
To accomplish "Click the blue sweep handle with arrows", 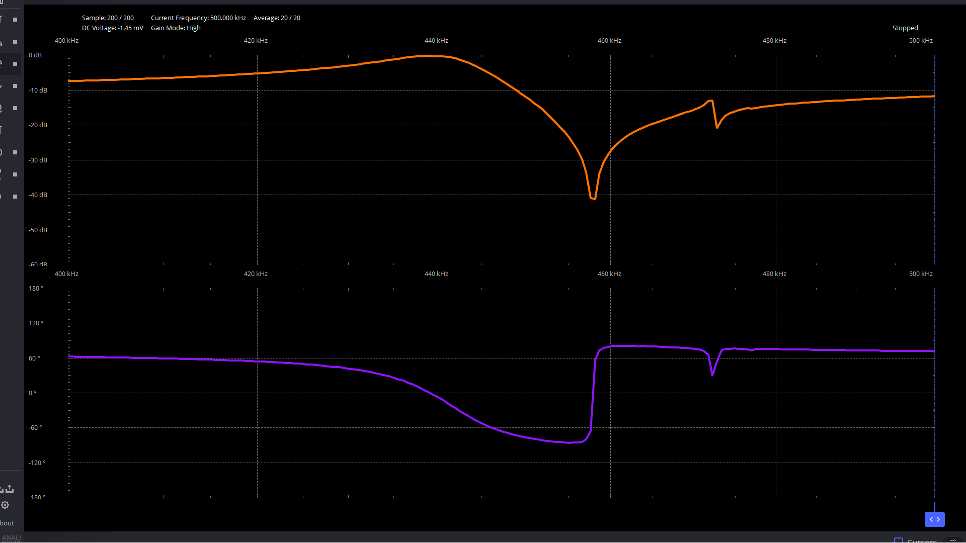I will point(934,519).
